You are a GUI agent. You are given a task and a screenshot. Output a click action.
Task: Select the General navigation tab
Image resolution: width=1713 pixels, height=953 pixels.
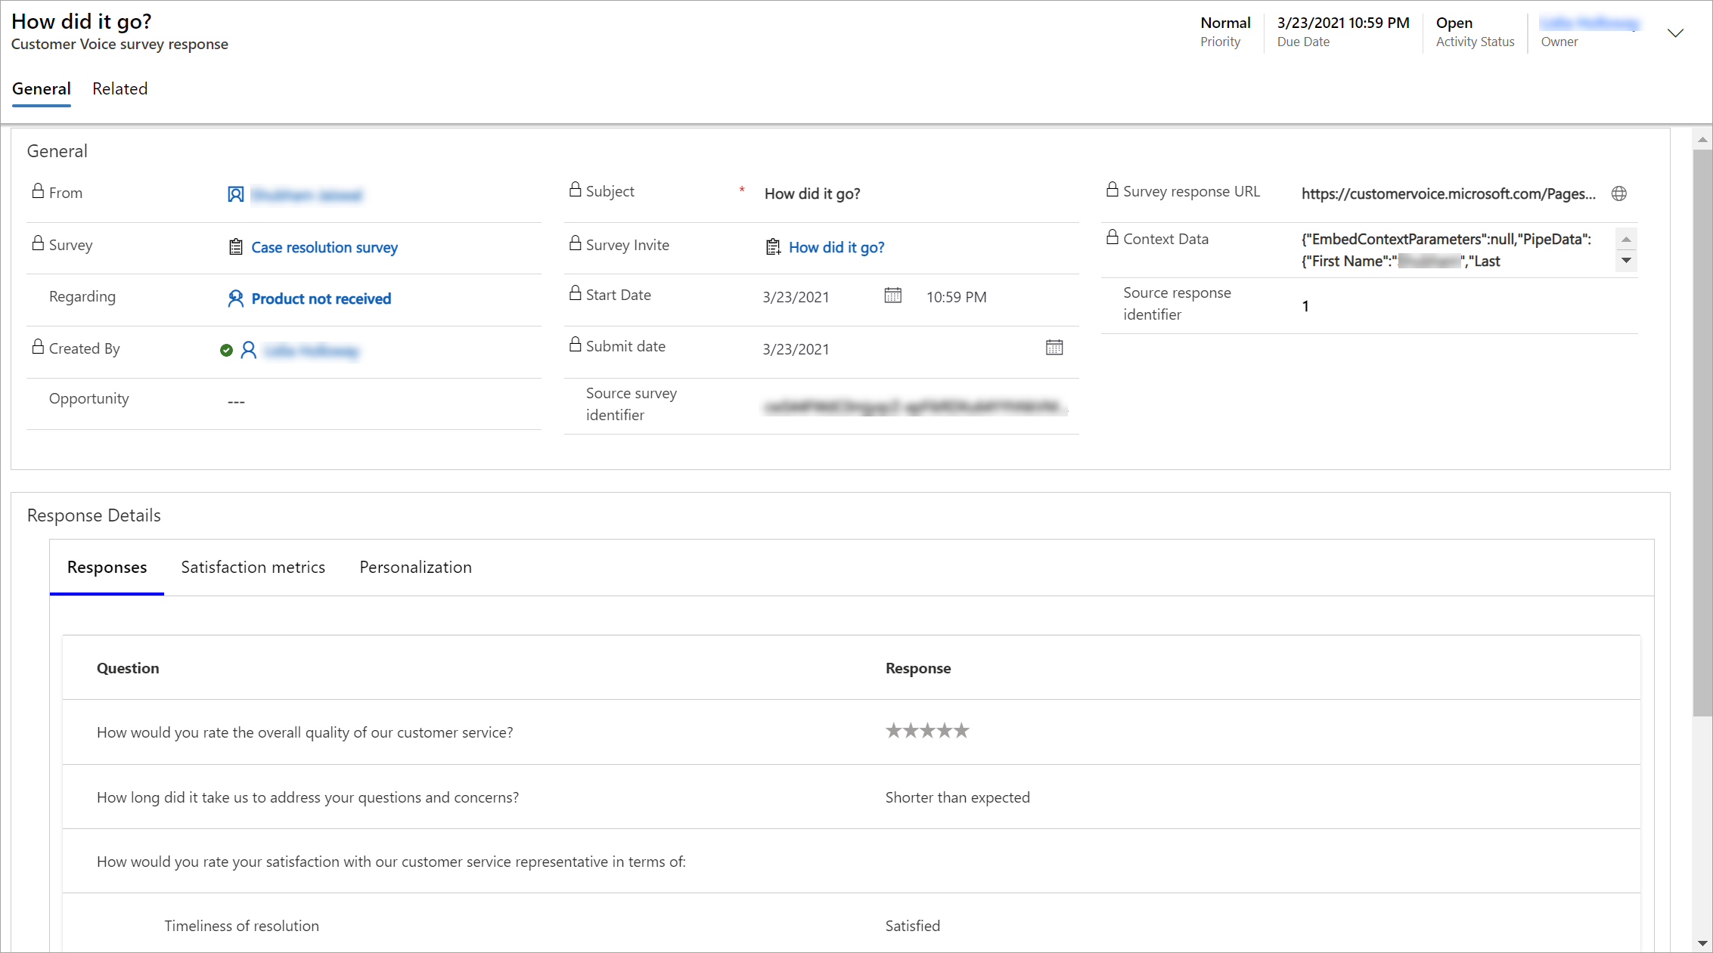[41, 88]
